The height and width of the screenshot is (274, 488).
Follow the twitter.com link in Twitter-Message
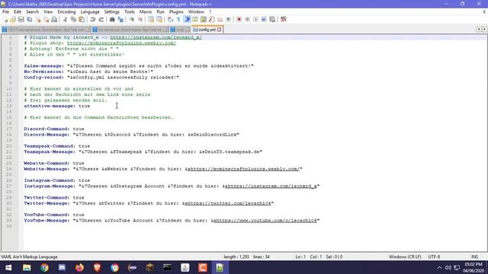pyautogui.click(x=228, y=203)
